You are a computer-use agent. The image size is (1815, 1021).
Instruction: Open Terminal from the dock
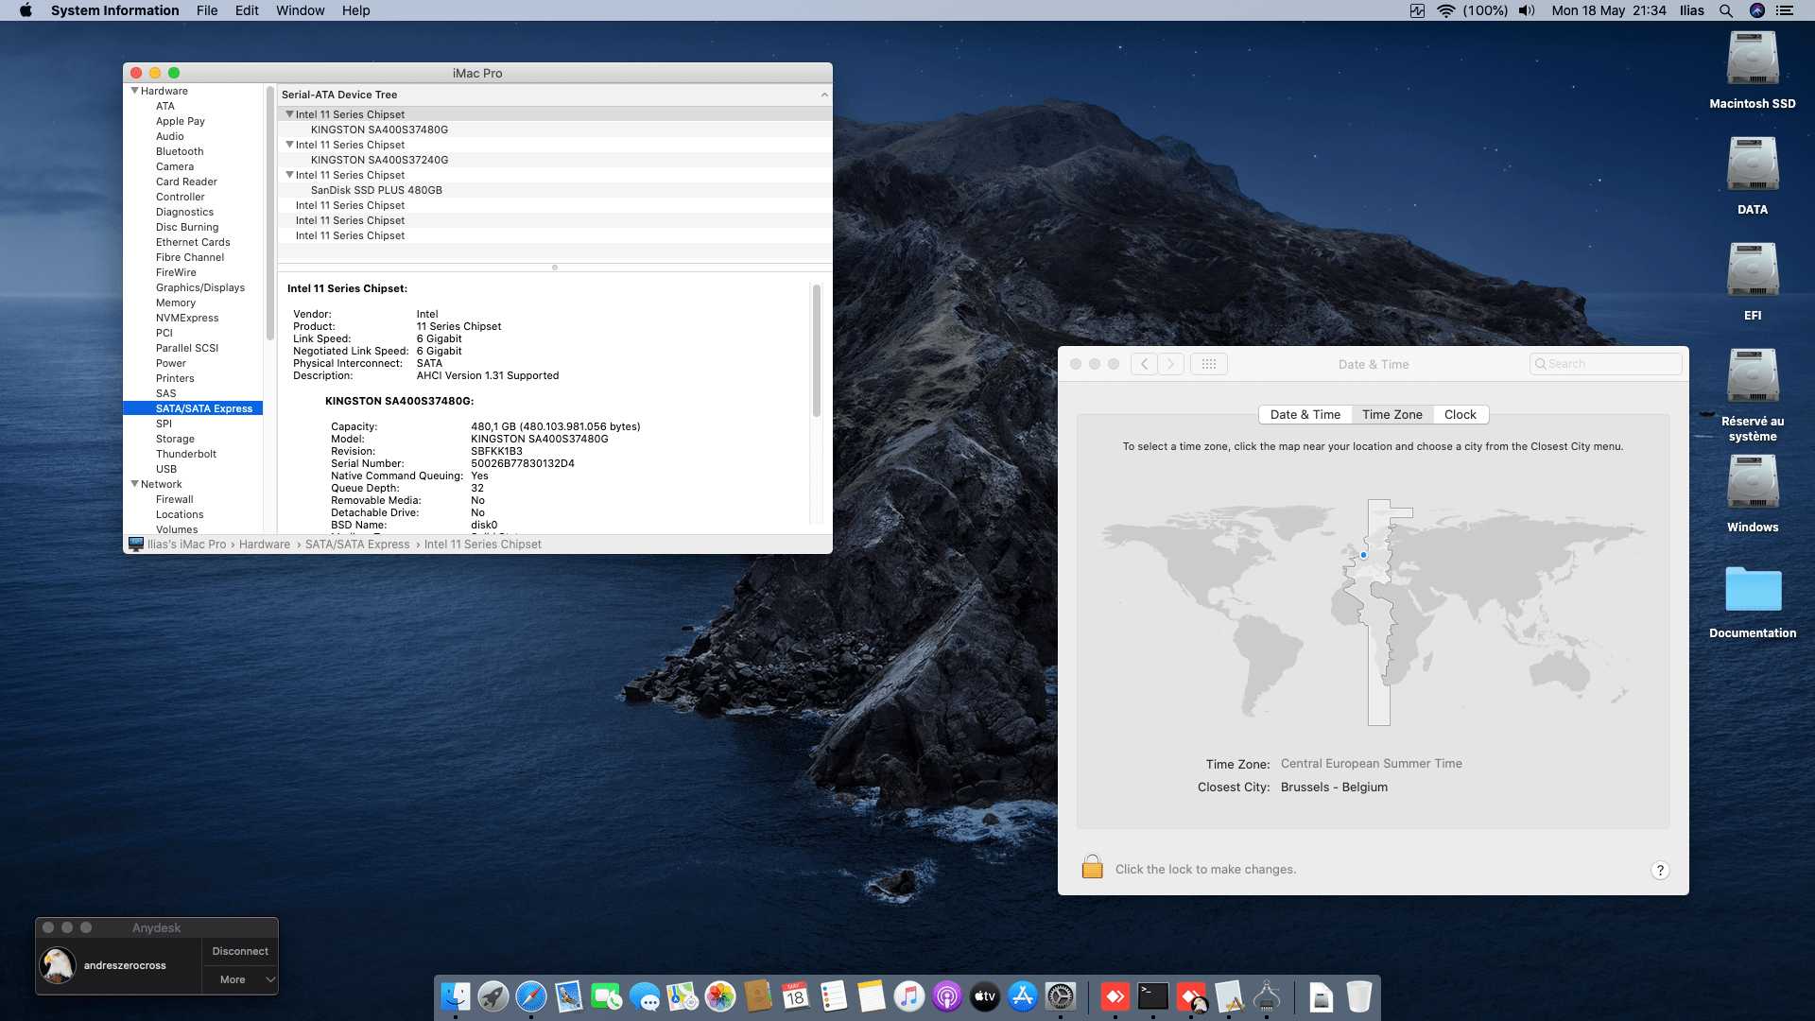[x=1153, y=996]
